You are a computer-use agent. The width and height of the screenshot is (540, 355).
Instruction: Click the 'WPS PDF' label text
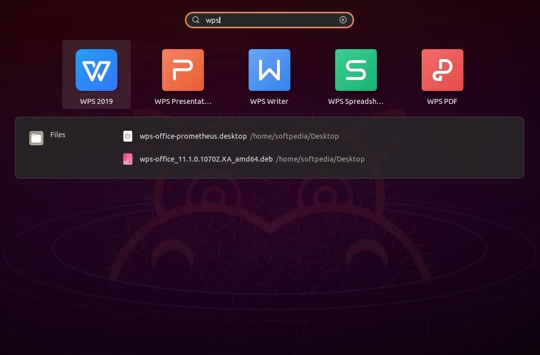[x=442, y=102]
